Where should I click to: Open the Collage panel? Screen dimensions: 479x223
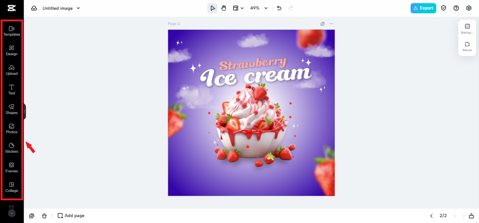(12, 187)
